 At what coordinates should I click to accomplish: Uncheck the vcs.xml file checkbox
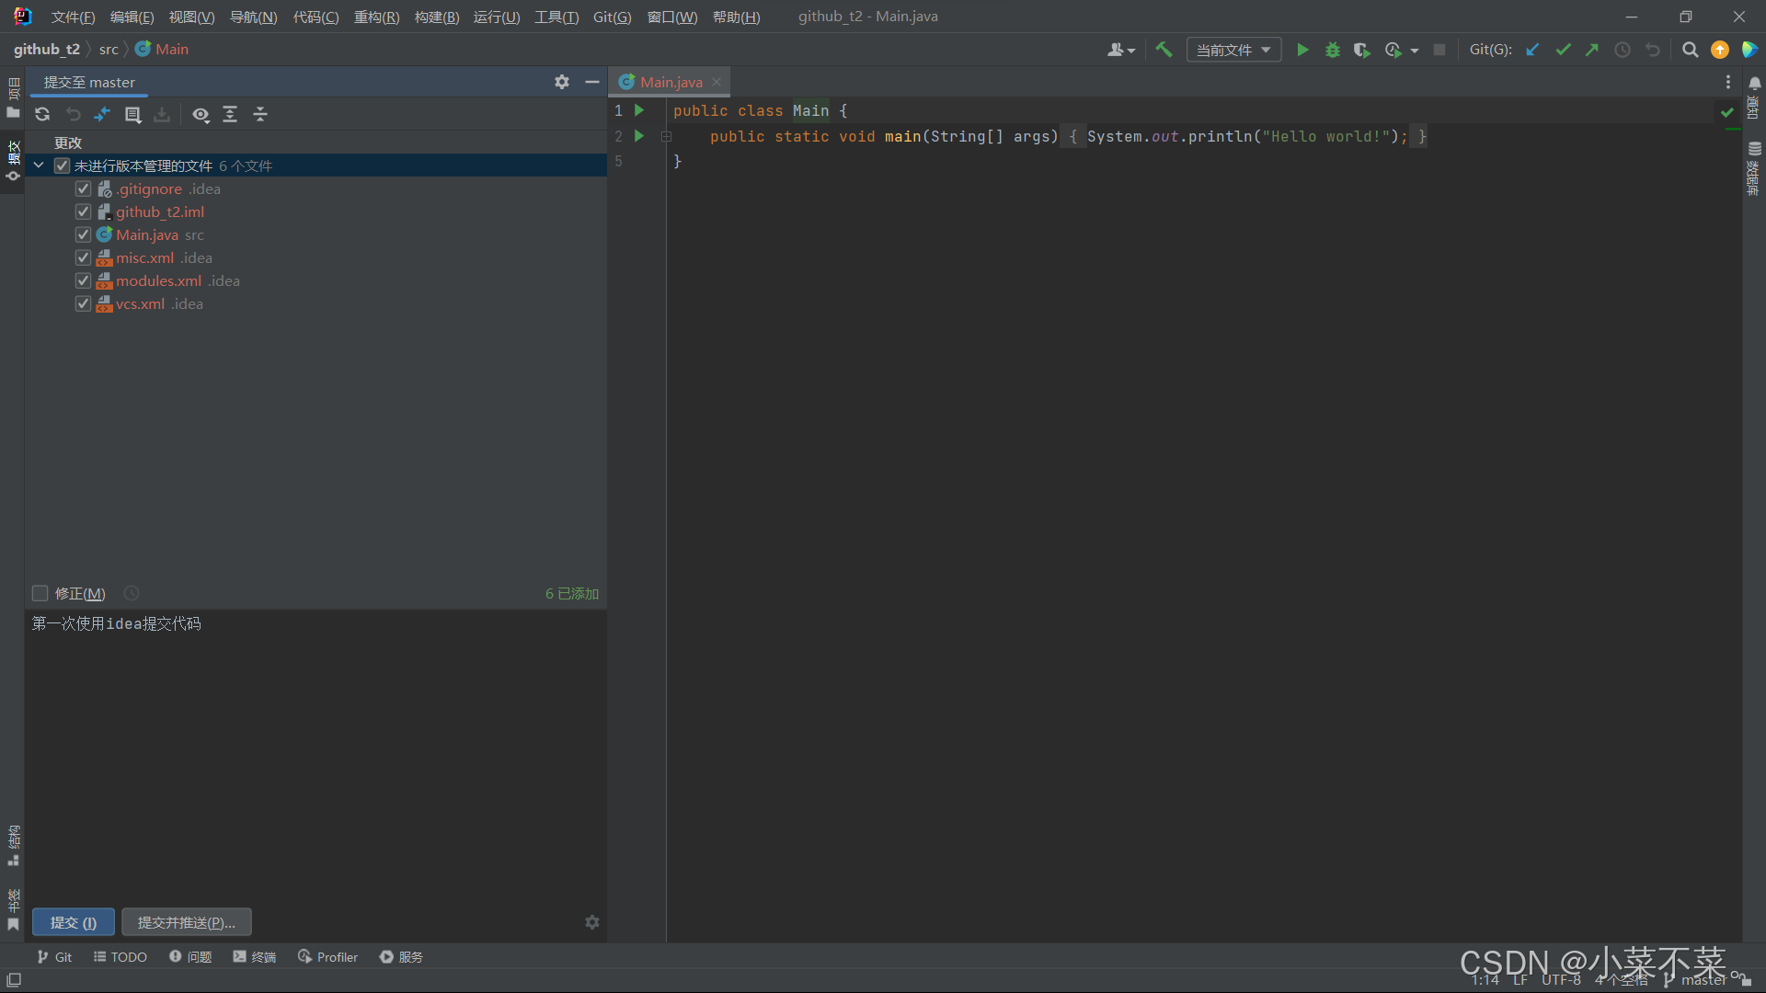pos(83,303)
